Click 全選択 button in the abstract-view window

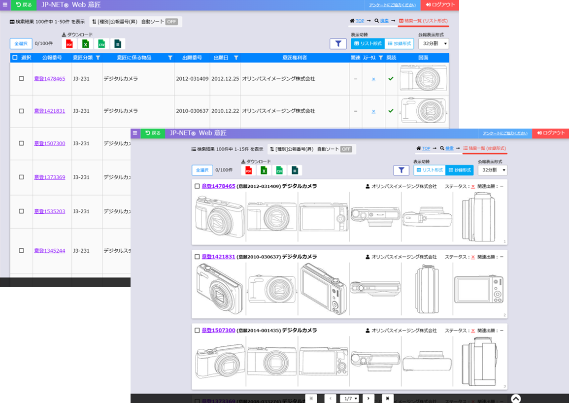202,170
